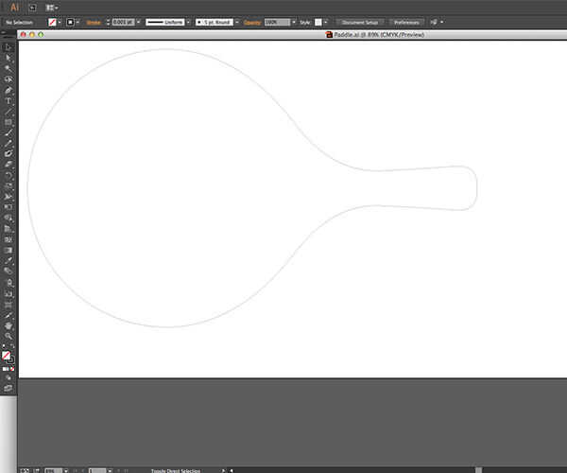Open 5 pt. Round brush dropdown
This screenshot has height=473, width=567.
point(237,22)
